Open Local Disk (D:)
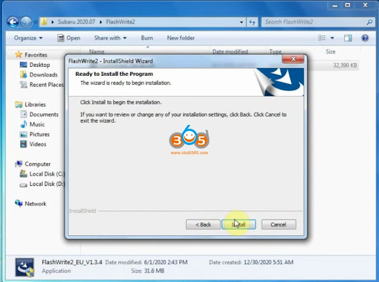 (47, 184)
